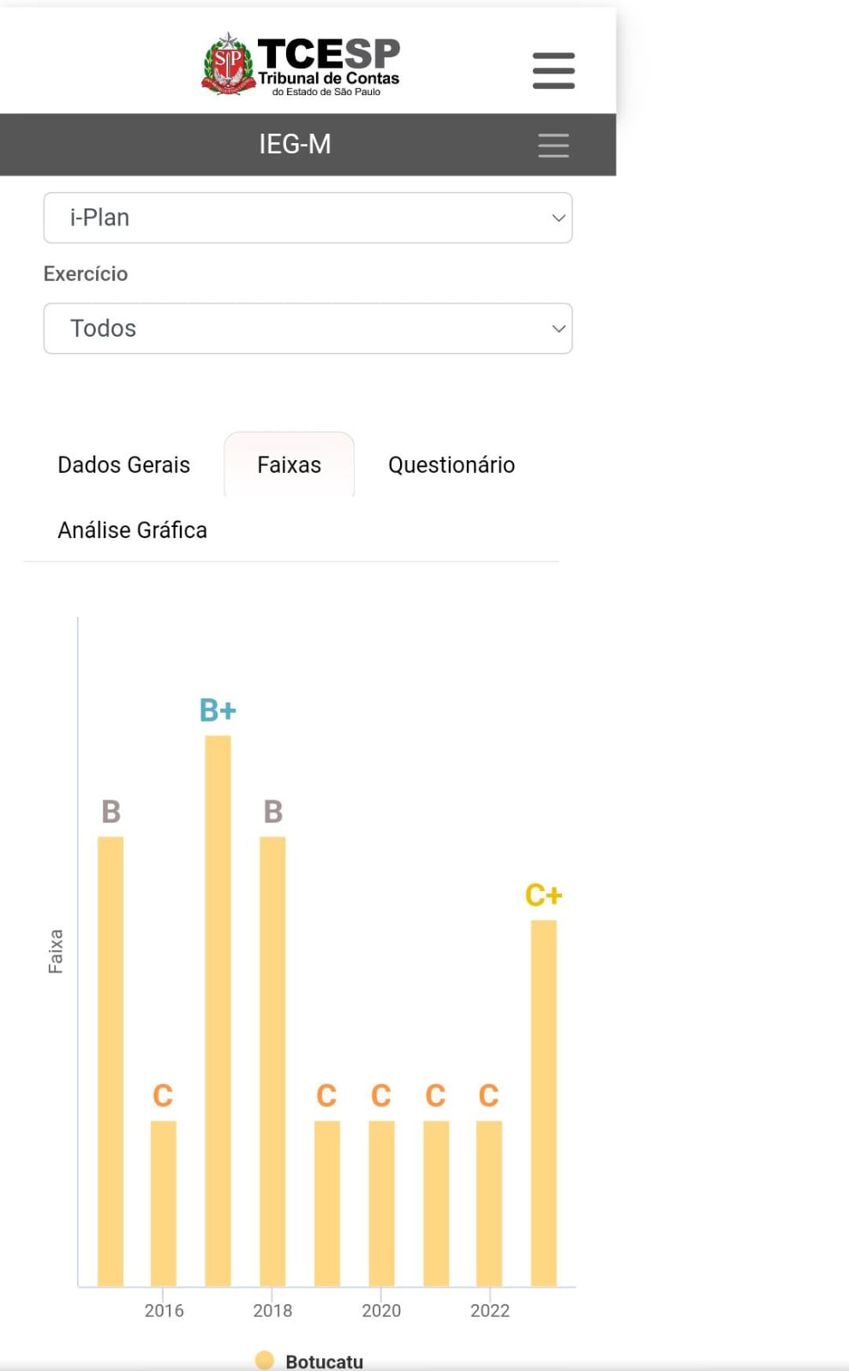This screenshot has width=849, height=1371.
Task: Click the 2018 B bar
Action: coord(272,1061)
